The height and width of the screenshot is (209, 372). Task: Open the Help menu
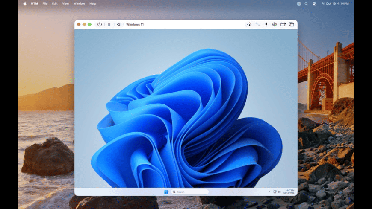click(93, 3)
